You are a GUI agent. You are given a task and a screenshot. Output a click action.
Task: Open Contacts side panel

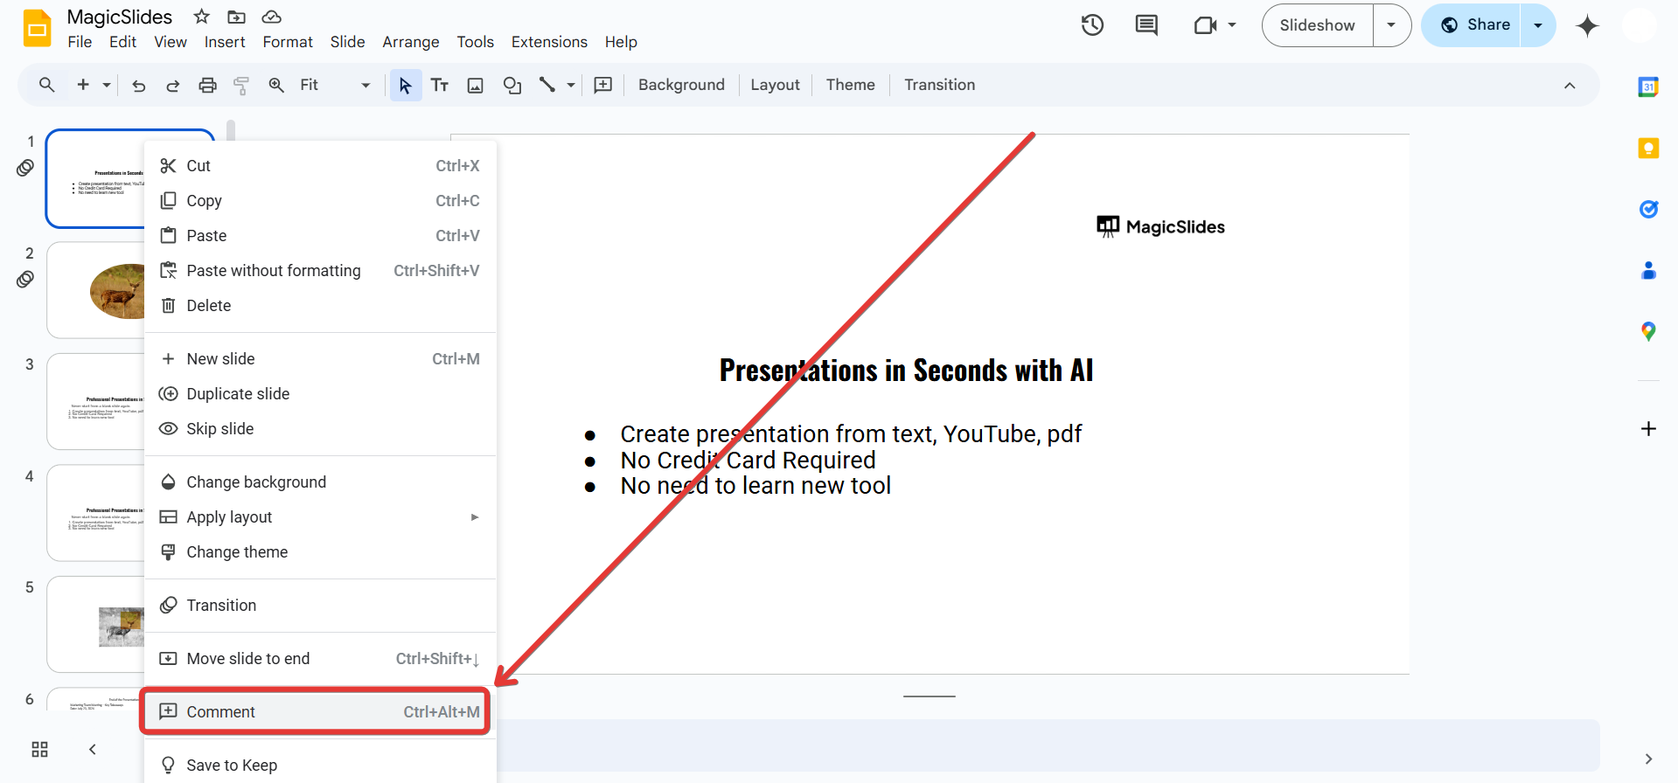tap(1648, 270)
